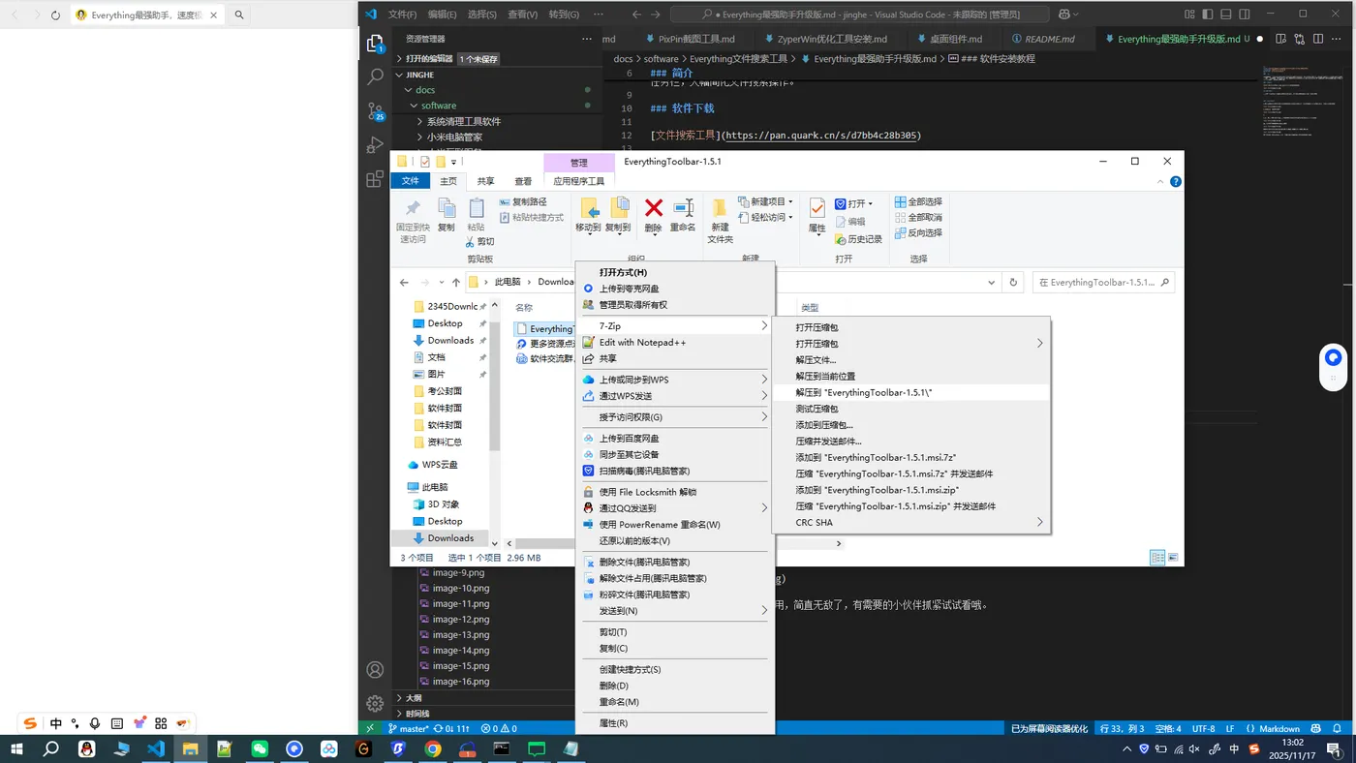The image size is (1356, 763).
Task: Click the Cut scissors button in ribbon
Action: pos(480,241)
